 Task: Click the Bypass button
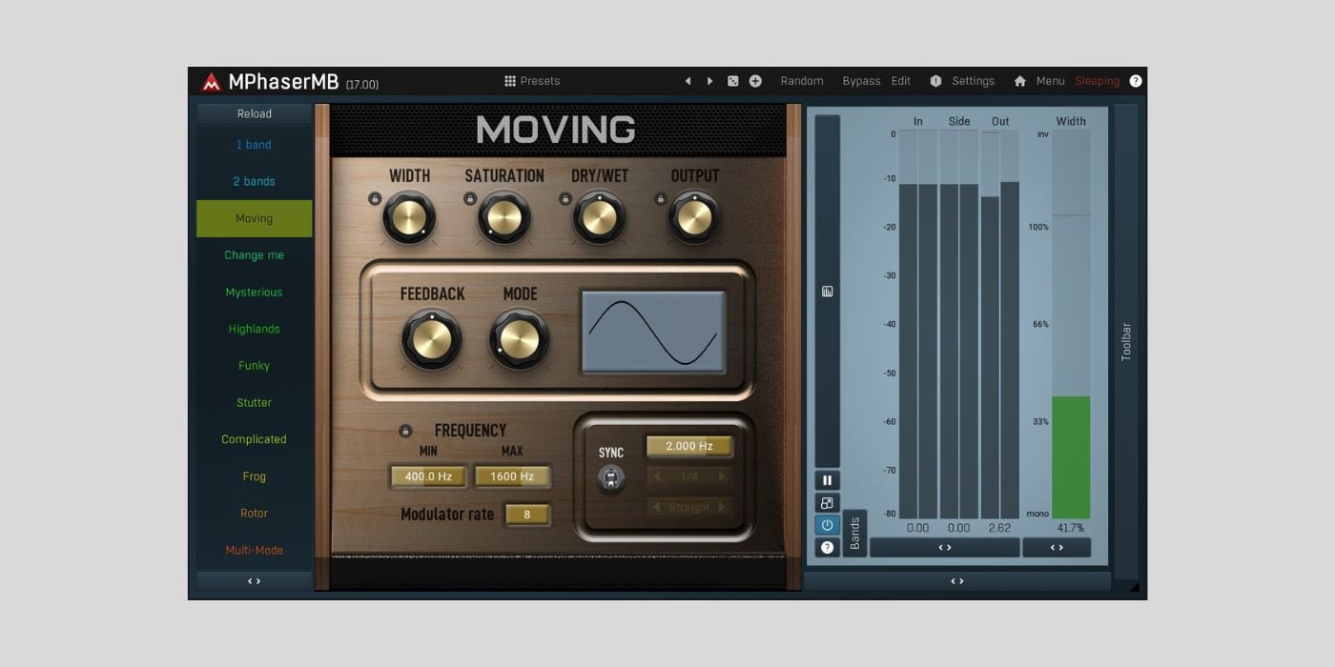click(x=861, y=81)
